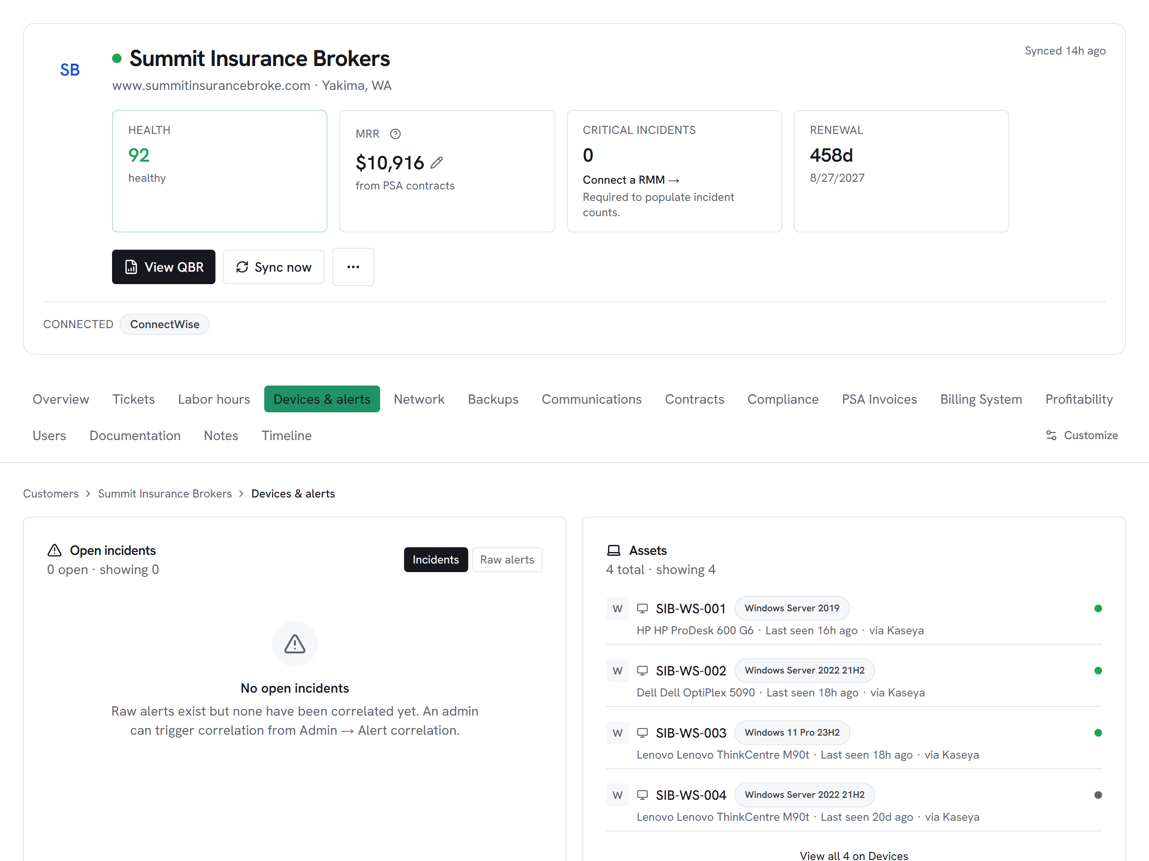The width and height of the screenshot is (1149, 861).
Task: Click the Synced 14h ago status text
Action: pyautogui.click(x=1065, y=51)
